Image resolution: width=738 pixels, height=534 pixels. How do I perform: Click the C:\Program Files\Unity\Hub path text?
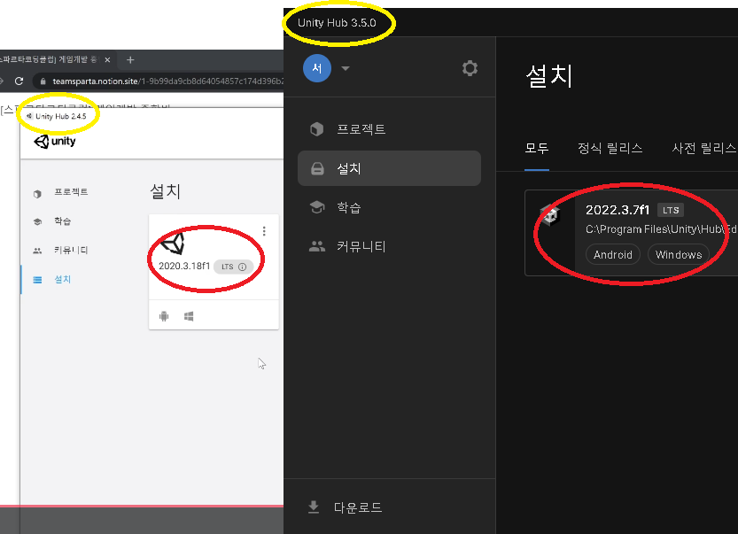[661, 229]
